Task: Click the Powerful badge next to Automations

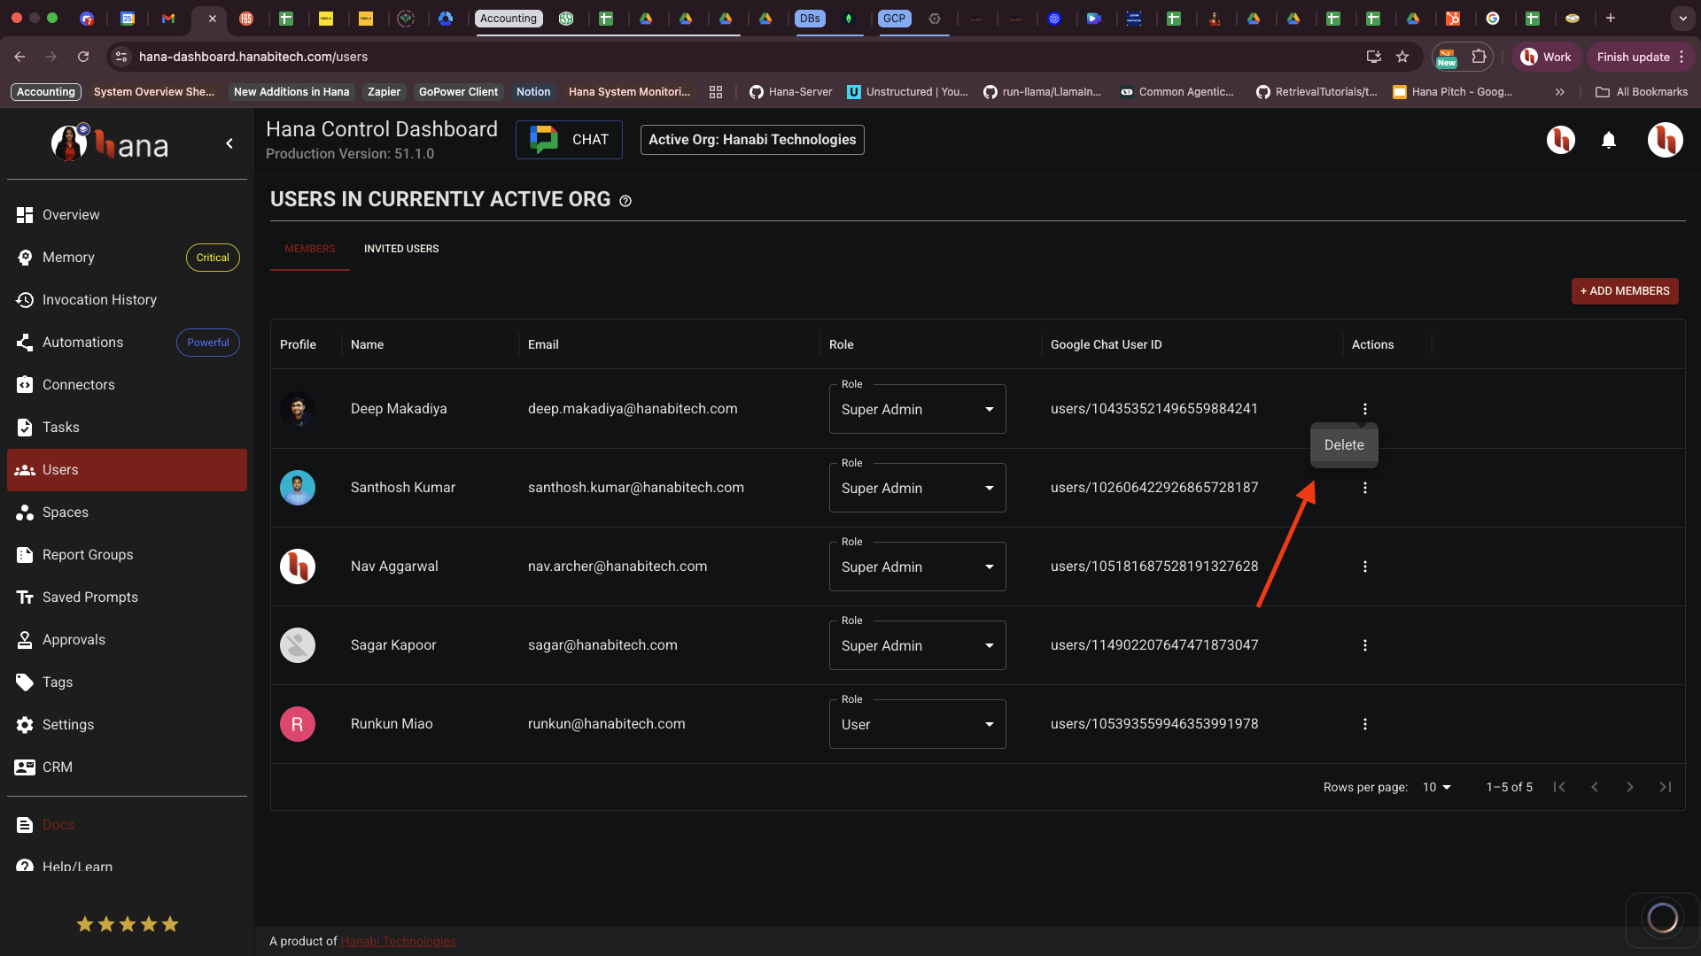Action: click(x=208, y=343)
